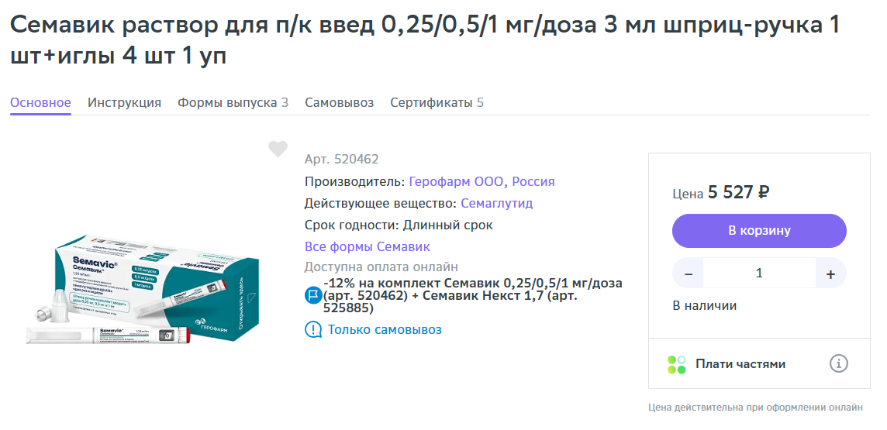Image resolution: width=887 pixels, height=430 pixels.
Task: Click the exclamation icon beside Только самовывоз
Action: [312, 329]
